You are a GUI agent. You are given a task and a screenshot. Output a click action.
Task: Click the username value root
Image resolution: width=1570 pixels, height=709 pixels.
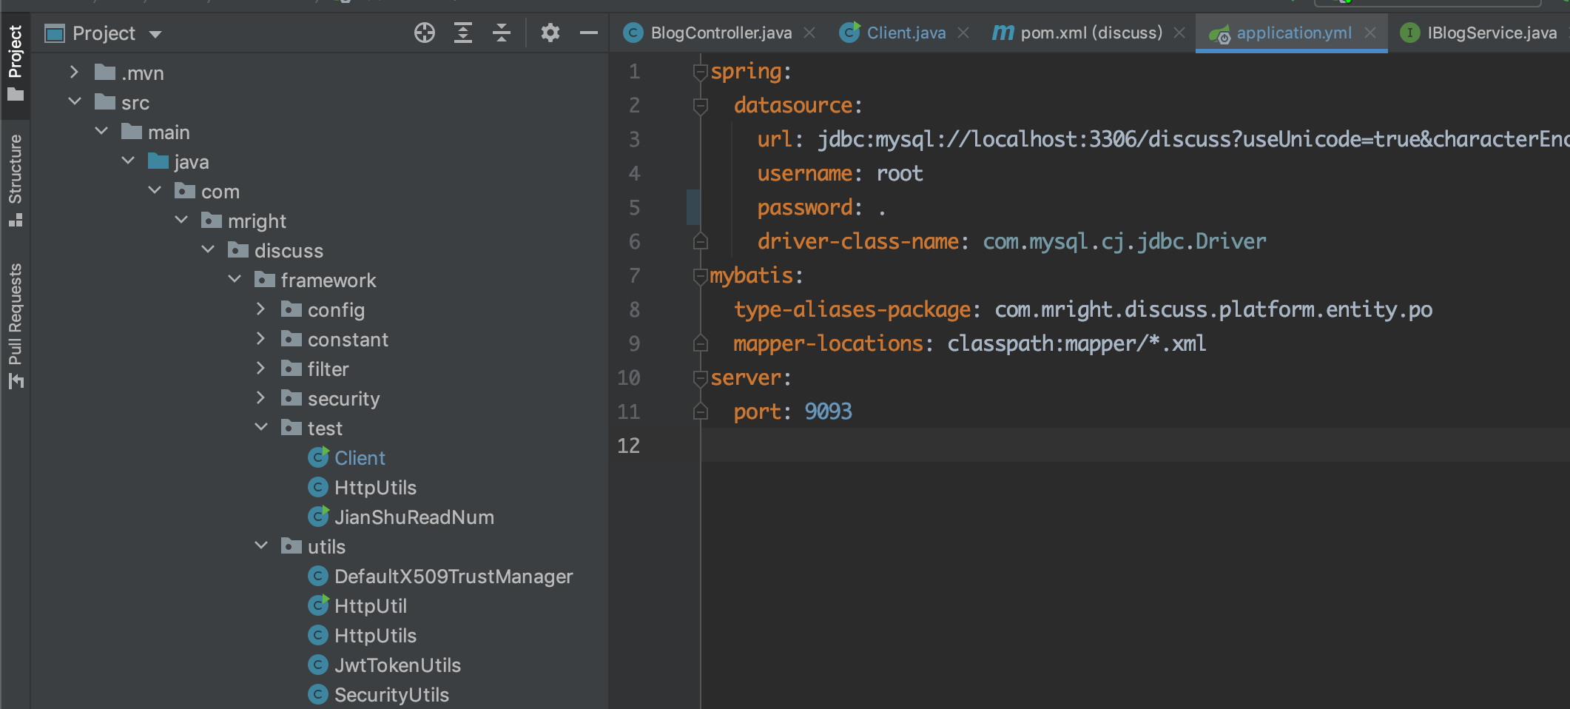[900, 174]
